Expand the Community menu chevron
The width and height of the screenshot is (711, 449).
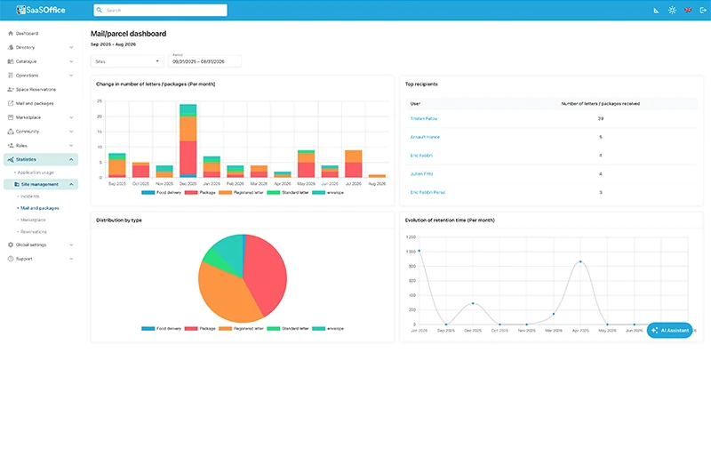click(x=71, y=132)
